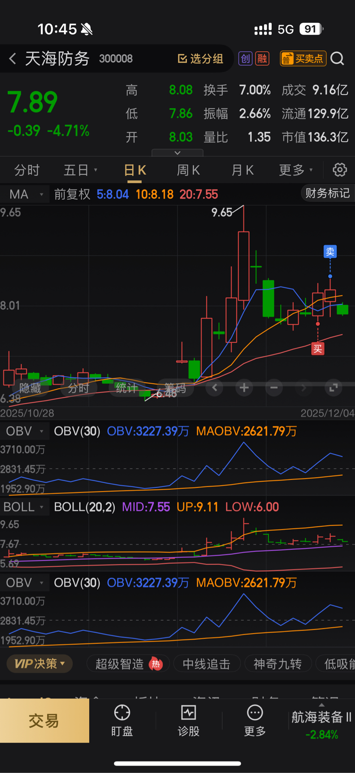Tap the silent mode bell icon
The image size is (355, 773).
[86, 30]
